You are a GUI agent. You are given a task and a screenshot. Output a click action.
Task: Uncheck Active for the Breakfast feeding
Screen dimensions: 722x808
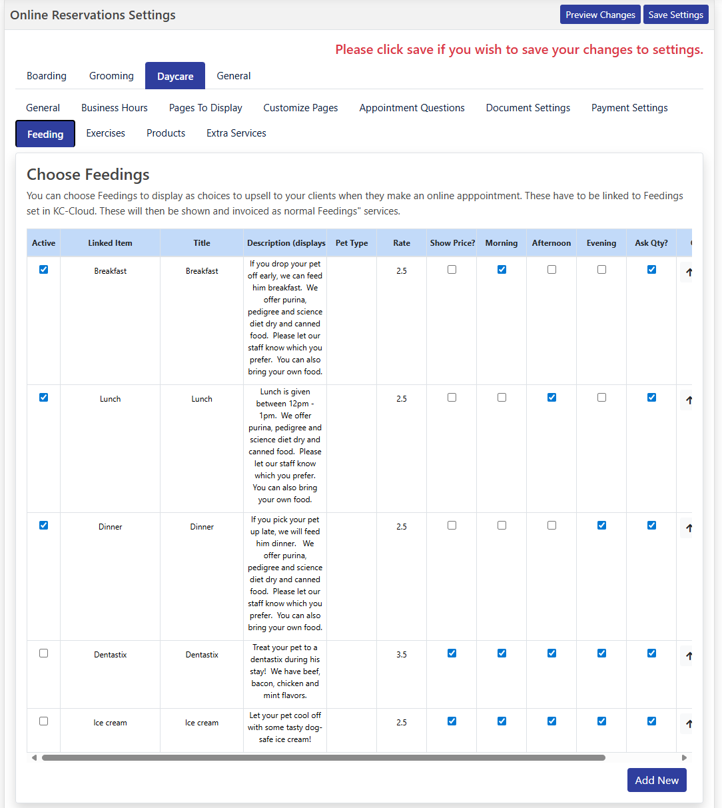pyautogui.click(x=43, y=270)
